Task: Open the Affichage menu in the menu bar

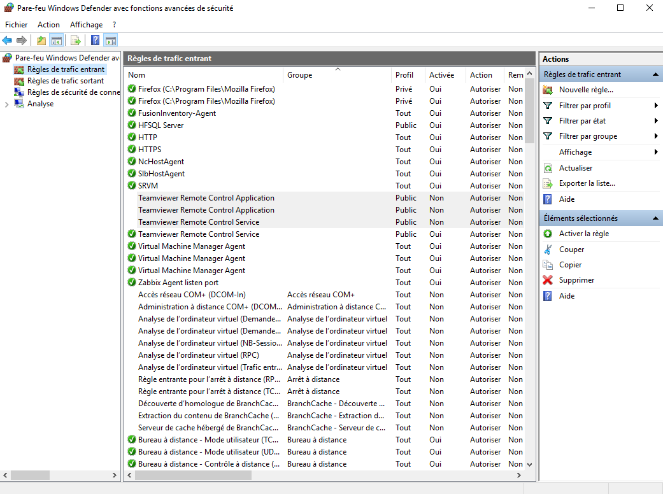Action: [x=86, y=25]
